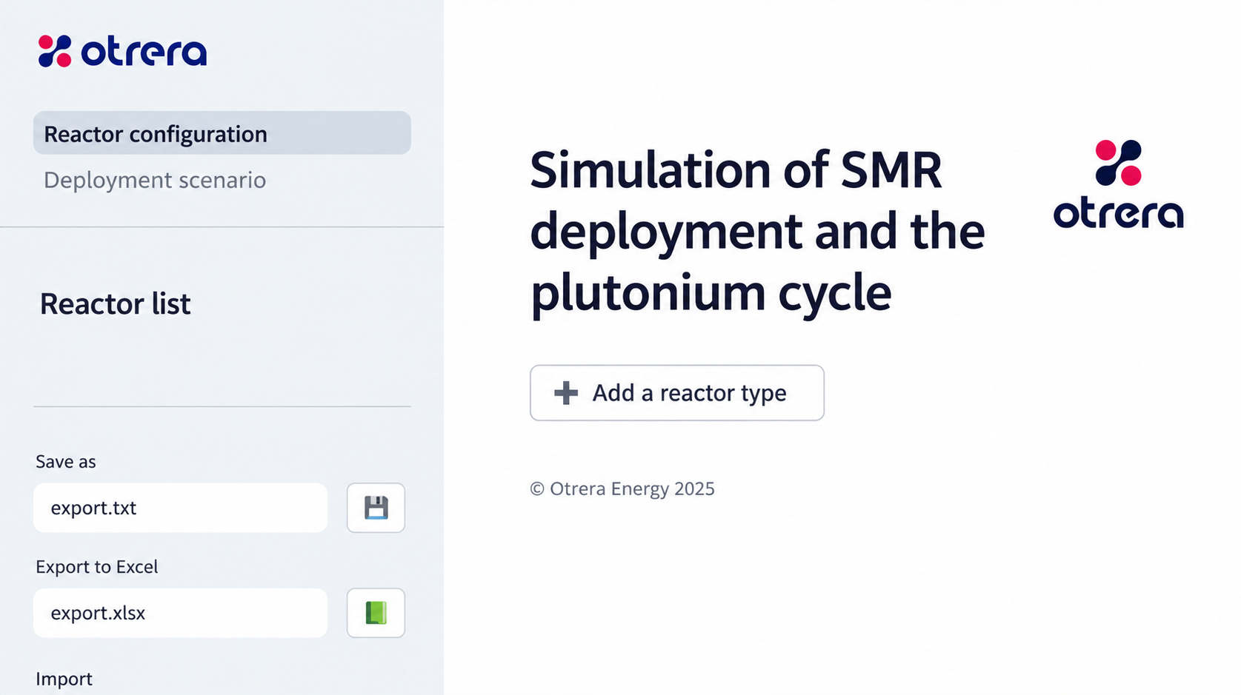Click the Otrera logo in sidebar
The width and height of the screenshot is (1241, 695).
(122, 51)
